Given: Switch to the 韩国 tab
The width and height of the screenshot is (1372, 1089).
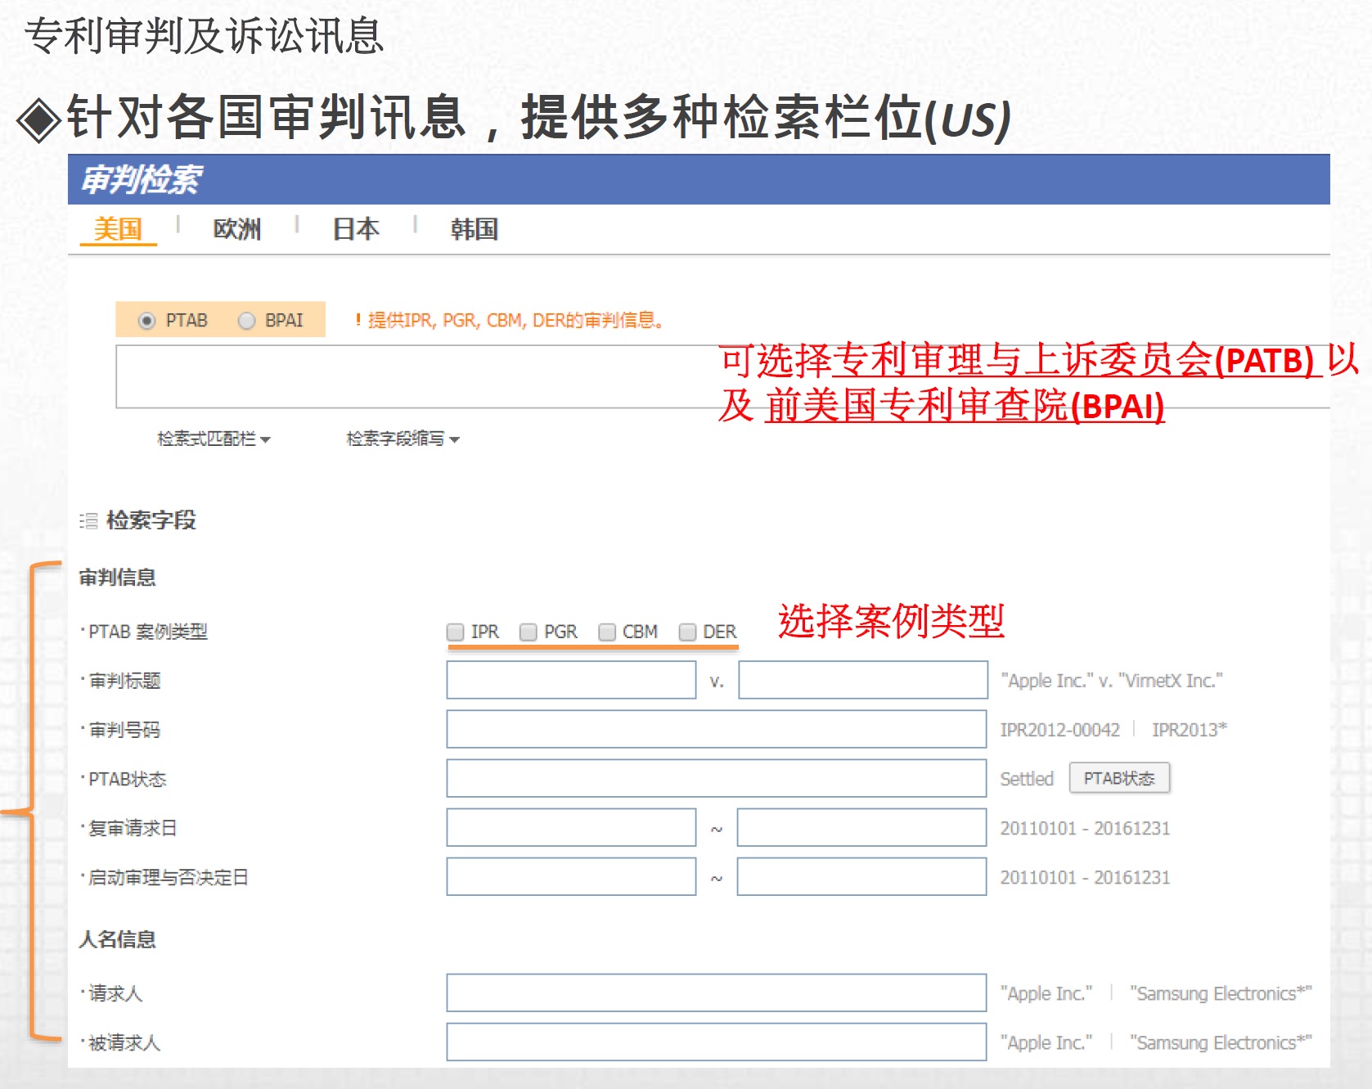Looking at the screenshot, I should coord(475,229).
